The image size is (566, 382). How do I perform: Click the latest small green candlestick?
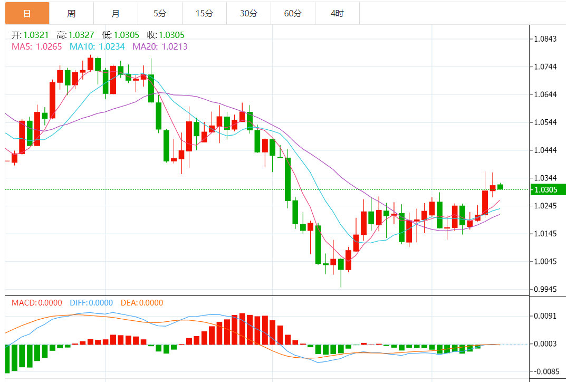point(500,187)
